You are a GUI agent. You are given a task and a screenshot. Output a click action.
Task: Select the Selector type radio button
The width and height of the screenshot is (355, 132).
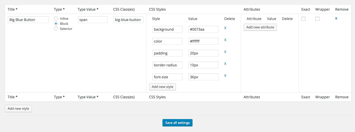tap(56, 29)
